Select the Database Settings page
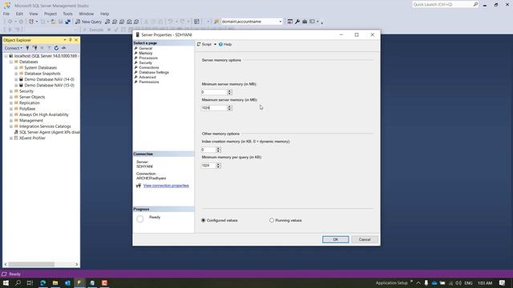The width and height of the screenshot is (513, 288). (x=154, y=72)
